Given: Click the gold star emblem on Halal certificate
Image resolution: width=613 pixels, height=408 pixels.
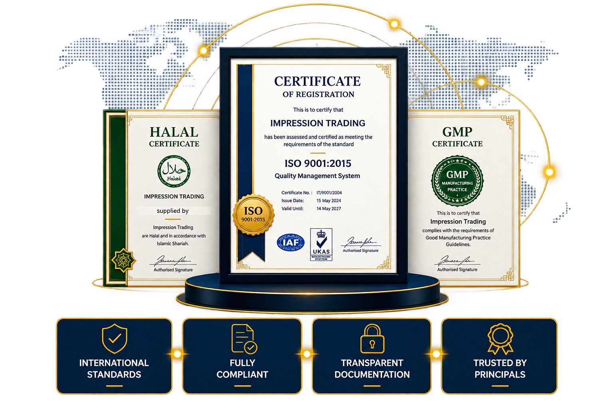Looking at the screenshot, I should click(123, 261).
